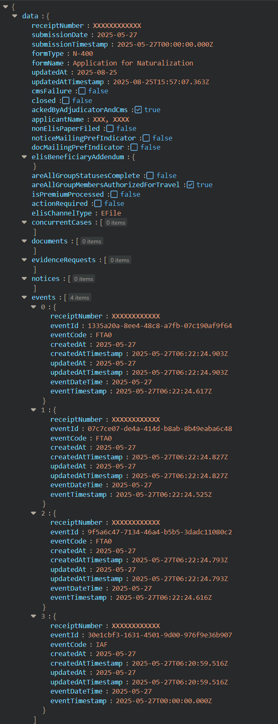The image size is (278, 724).
Task: Toggle the closed checkbox
Action: click(x=66, y=100)
